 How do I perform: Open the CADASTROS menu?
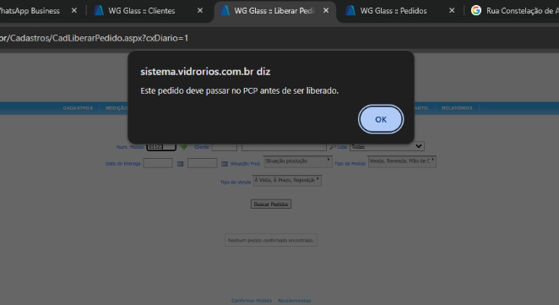coord(78,108)
